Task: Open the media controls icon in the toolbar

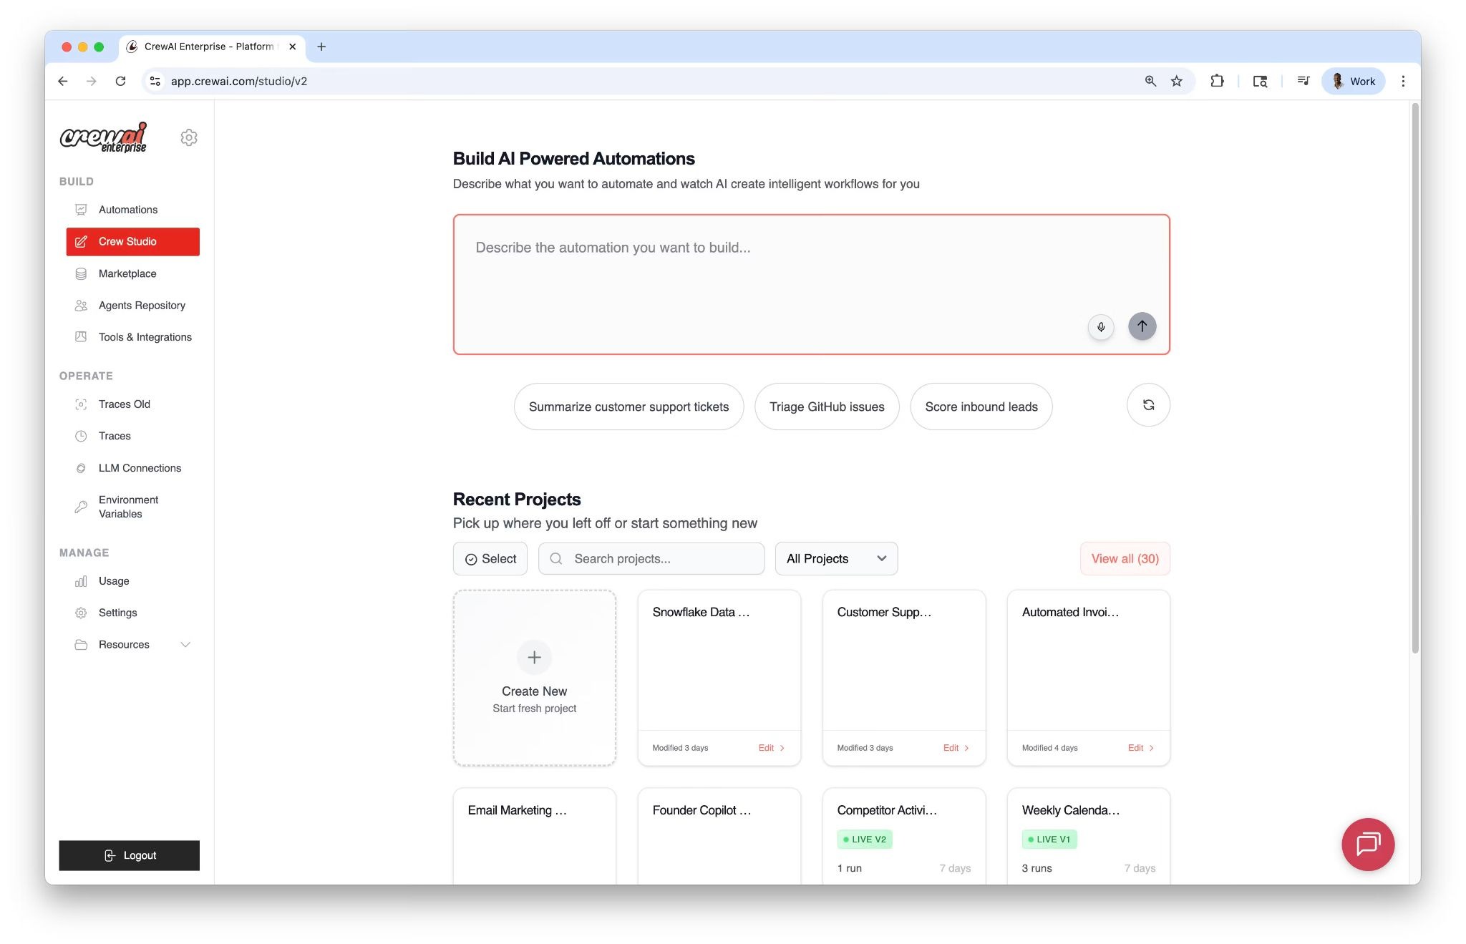Action: click(1304, 81)
